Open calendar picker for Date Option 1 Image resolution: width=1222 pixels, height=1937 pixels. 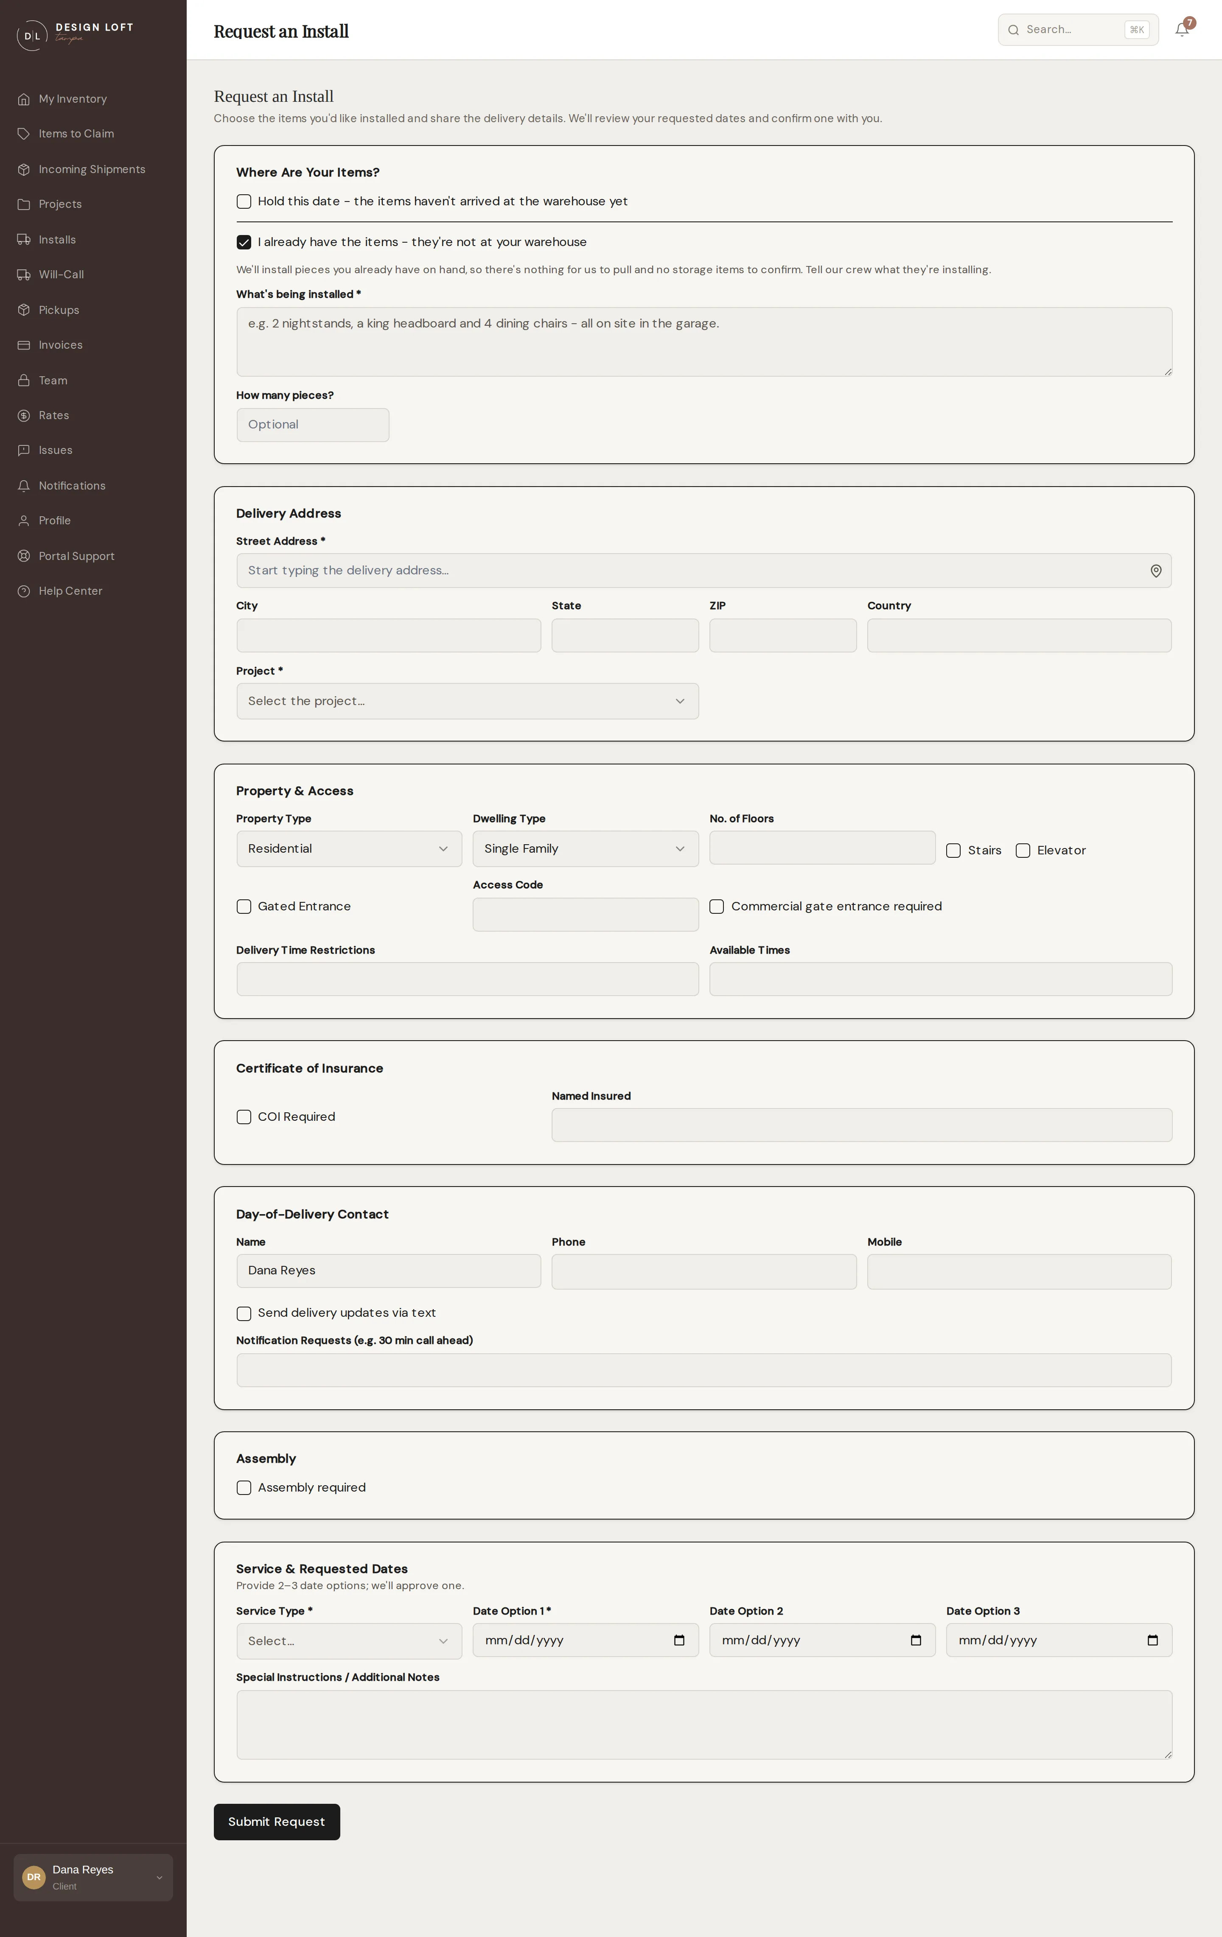tap(679, 1640)
